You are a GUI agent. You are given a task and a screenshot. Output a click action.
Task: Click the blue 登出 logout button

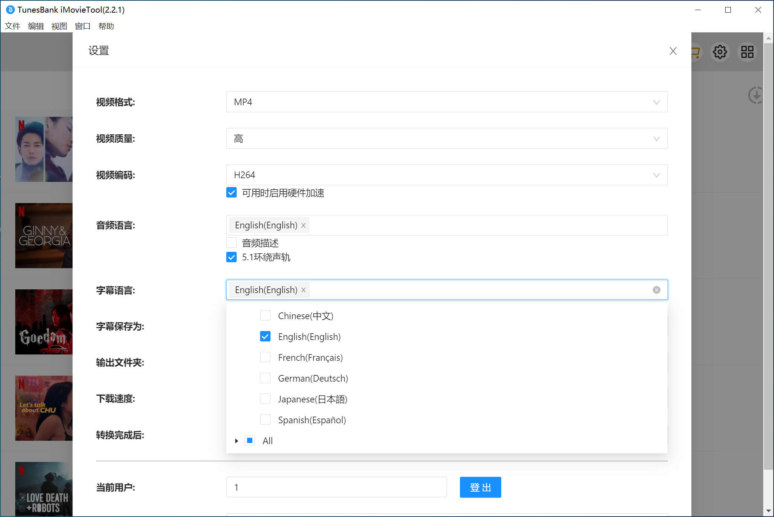[480, 487]
